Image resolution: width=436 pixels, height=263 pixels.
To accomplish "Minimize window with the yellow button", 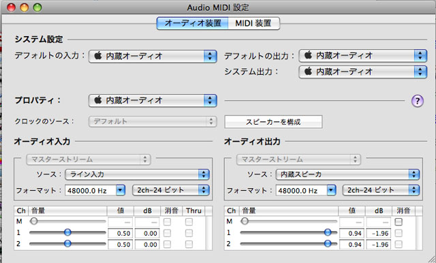I will (x=25, y=7).
